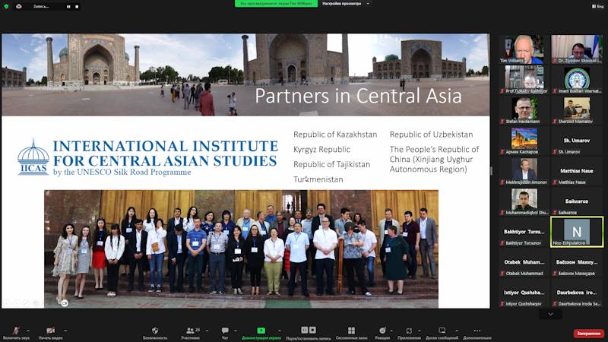
Task: Select Sh. Umarov participant tile
Action: click(577, 141)
